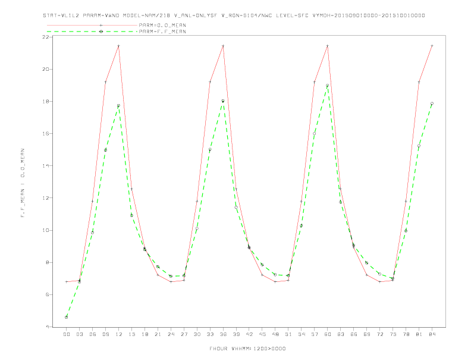The width and height of the screenshot is (471, 364).
Task: Click the x-axis tick label 33
Action: pyautogui.click(x=210, y=334)
